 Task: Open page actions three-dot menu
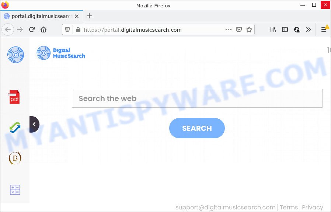(x=229, y=29)
